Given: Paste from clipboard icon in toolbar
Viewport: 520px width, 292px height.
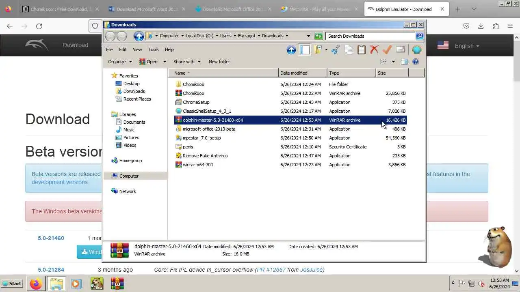Looking at the screenshot, I should [362, 49].
